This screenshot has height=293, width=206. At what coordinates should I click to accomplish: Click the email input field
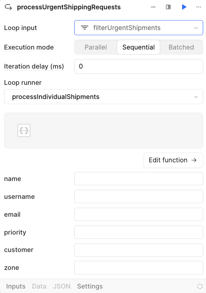click(139, 214)
